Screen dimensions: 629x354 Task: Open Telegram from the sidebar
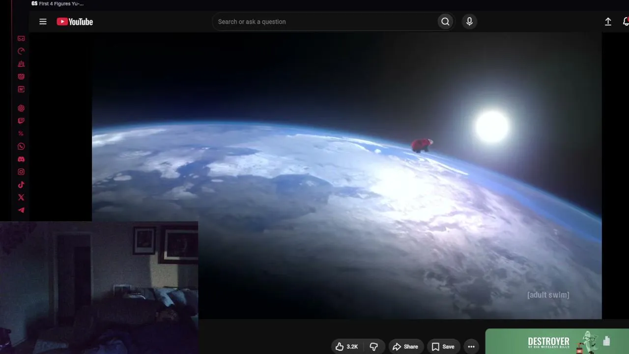tap(21, 210)
